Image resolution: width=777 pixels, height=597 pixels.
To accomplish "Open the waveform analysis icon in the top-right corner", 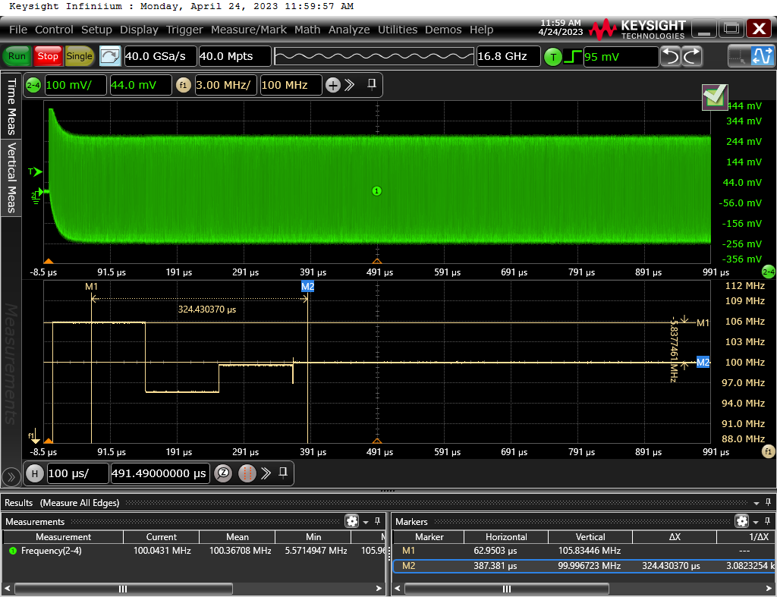I will (763, 55).
